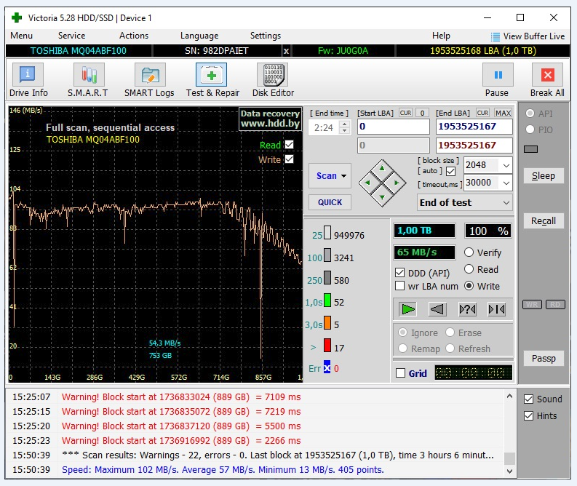Open the Actions menu
The height and width of the screenshot is (486, 577).
click(134, 36)
